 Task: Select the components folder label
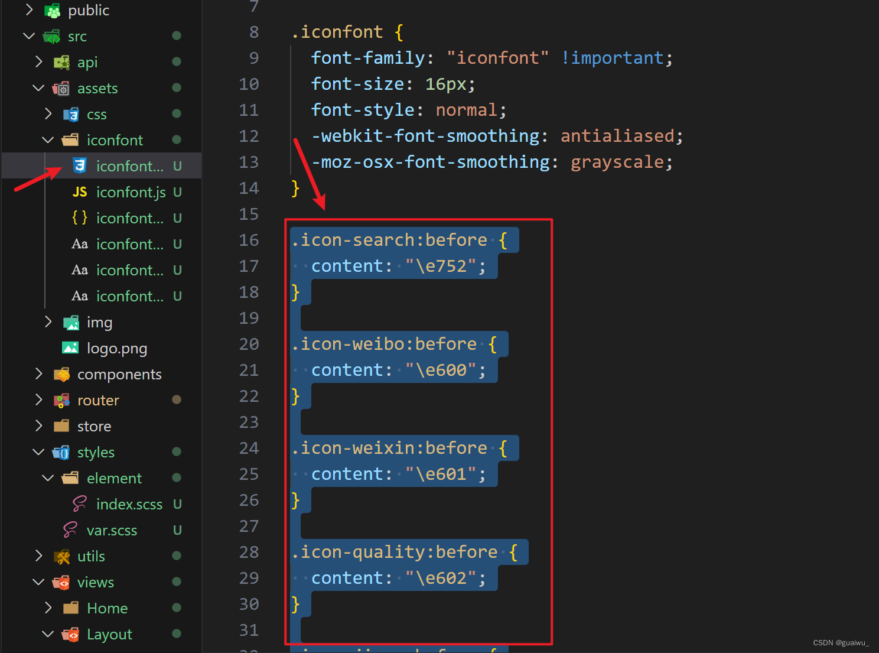pos(119,374)
